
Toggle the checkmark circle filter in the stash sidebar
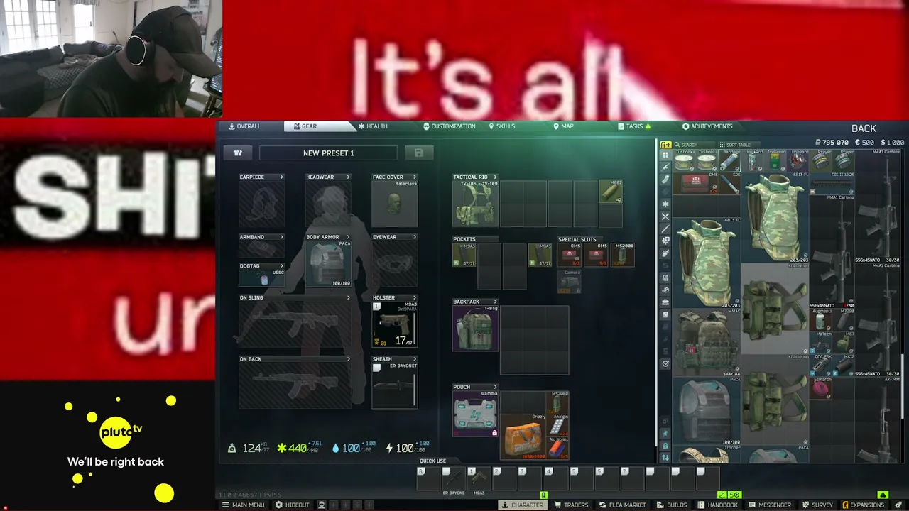click(665, 363)
